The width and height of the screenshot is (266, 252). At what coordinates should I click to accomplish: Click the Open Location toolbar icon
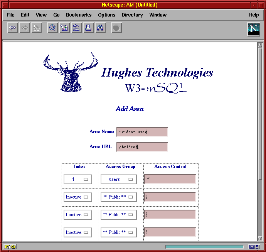pos(76,28)
